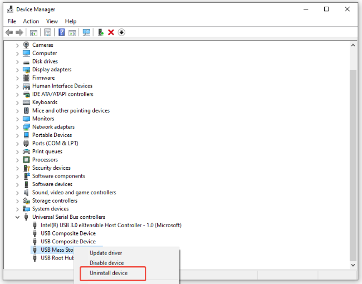Toggle Show/Hide Console Tree toolbar icon
This screenshot has width=362, height=284.
tap(33, 32)
